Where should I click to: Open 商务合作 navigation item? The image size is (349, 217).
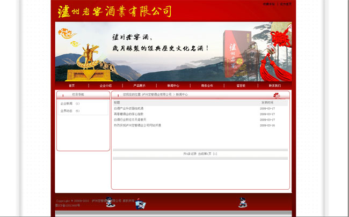tap(207, 86)
